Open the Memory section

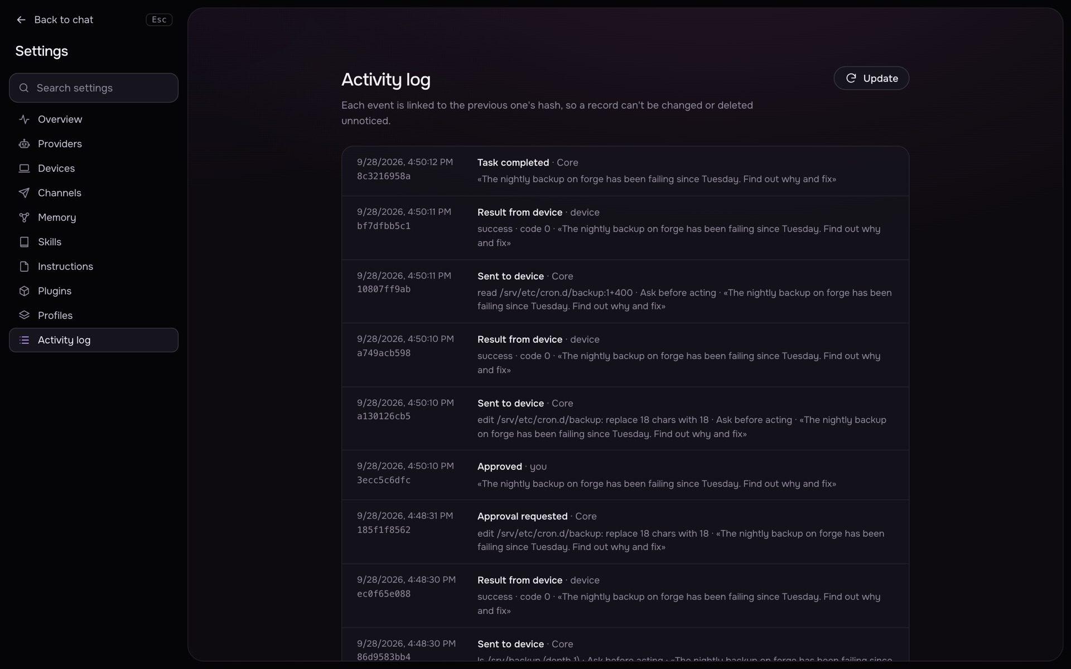(94, 217)
